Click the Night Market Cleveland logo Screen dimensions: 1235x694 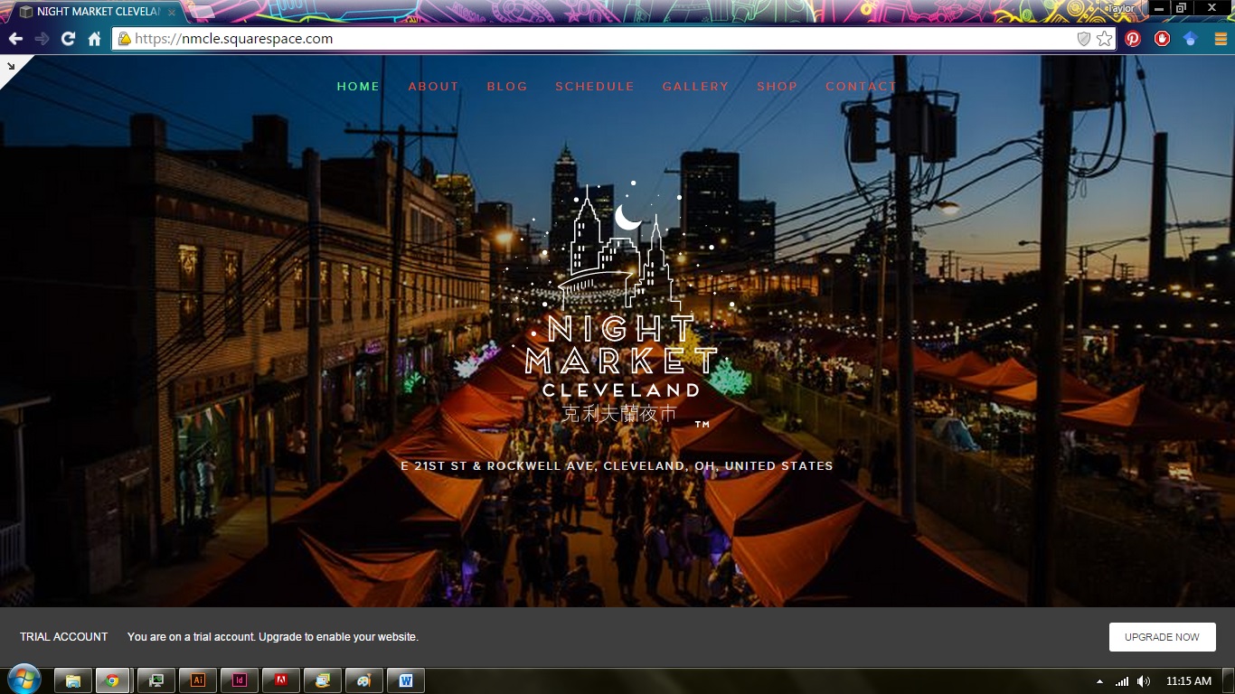click(x=620, y=304)
